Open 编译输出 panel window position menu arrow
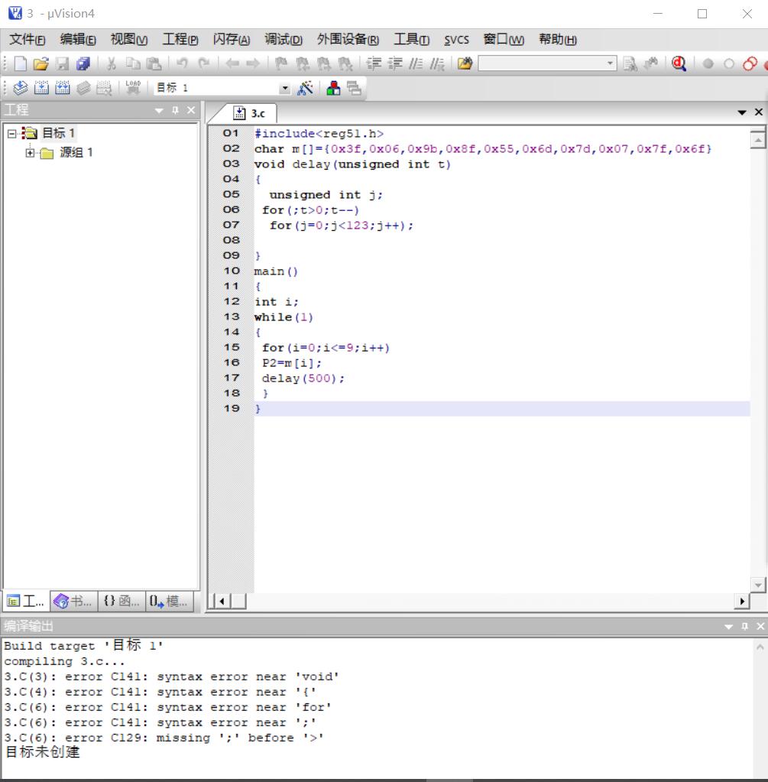The height and width of the screenshot is (782, 768). 728,626
